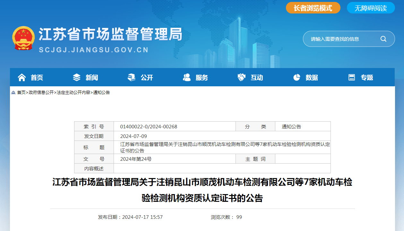Click the window icon beside 专题
The image size is (404, 231).
[352, 77]
